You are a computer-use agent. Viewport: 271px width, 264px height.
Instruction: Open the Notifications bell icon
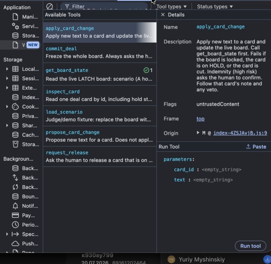point(15,206)
